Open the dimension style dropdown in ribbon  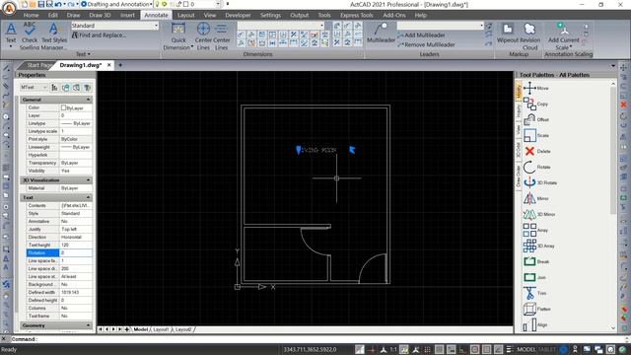(x=281, y=26)
